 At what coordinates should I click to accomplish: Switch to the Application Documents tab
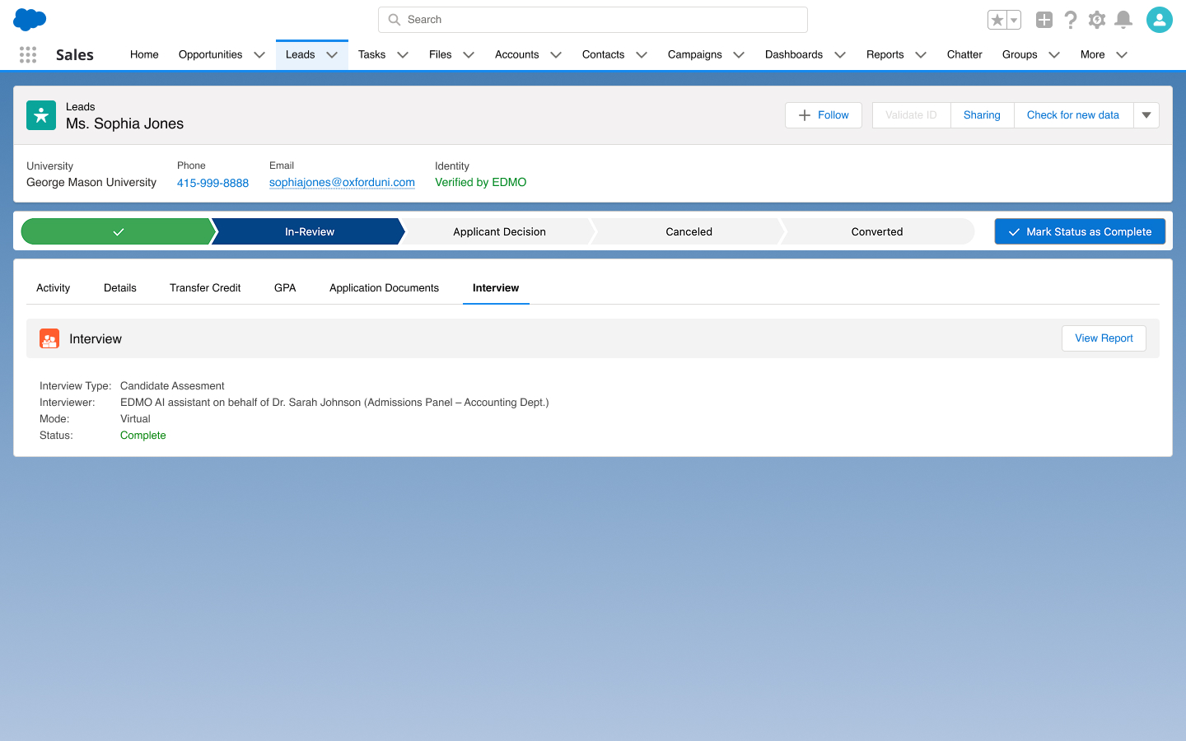384,288
